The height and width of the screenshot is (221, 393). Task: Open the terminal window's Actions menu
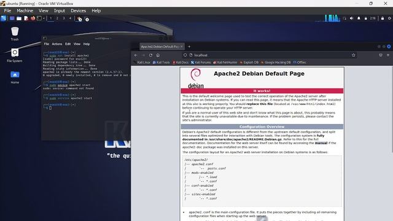click(57, 44)
